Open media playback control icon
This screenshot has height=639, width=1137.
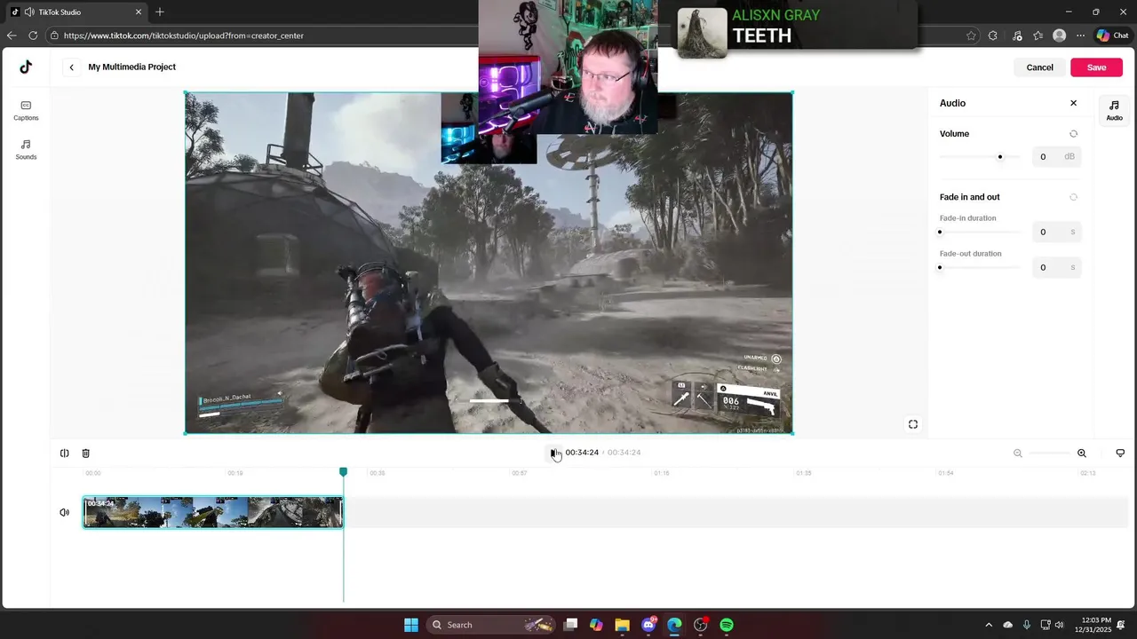point(1017,35)
